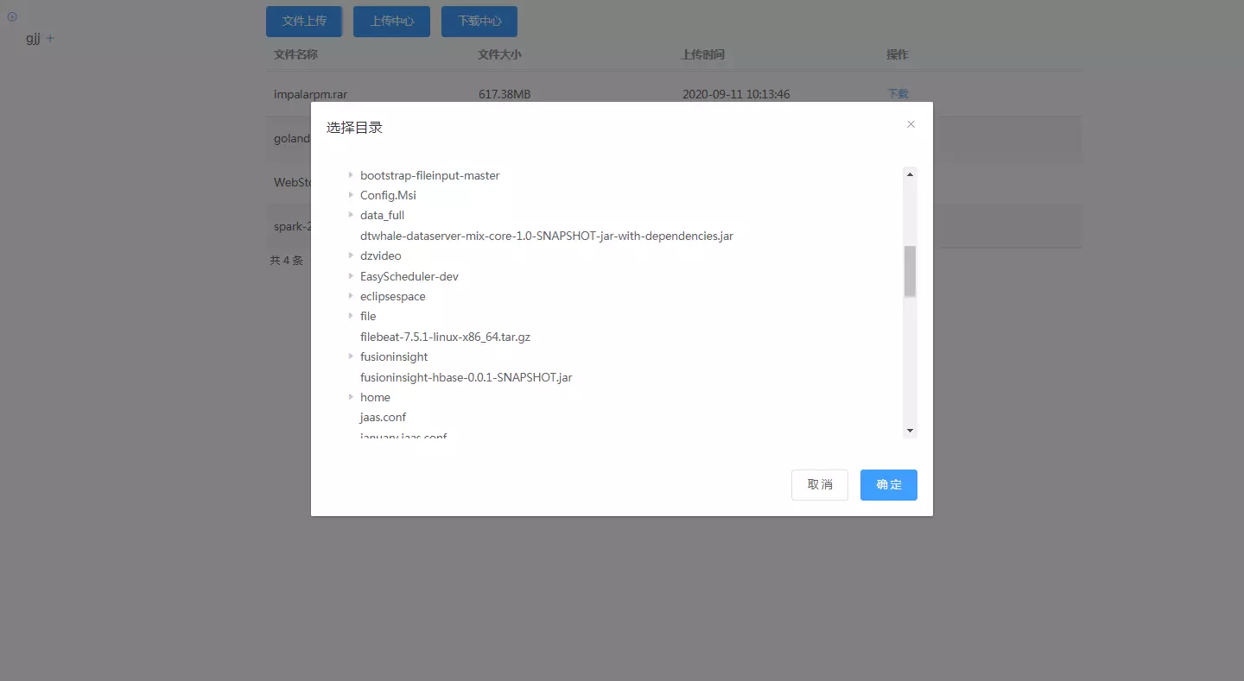Select fusioninsight-hbase-0.0.1-SNAPSHOT.jar entry
Viewport: 1244px width, 681px height.
466,377
